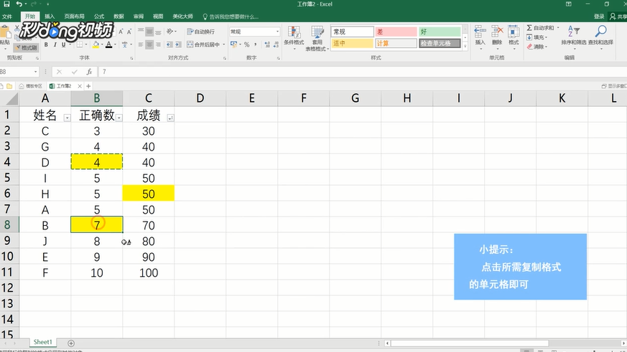
Task: Open Conditional Formatting (条件格式) menu
Action: (x=294, y=38)
